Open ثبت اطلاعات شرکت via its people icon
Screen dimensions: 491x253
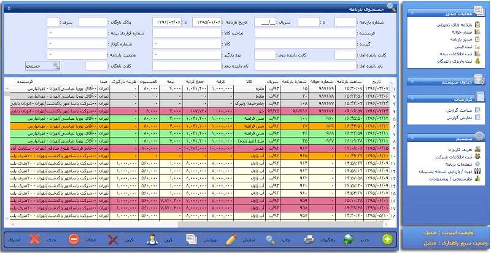click(477, 157)
